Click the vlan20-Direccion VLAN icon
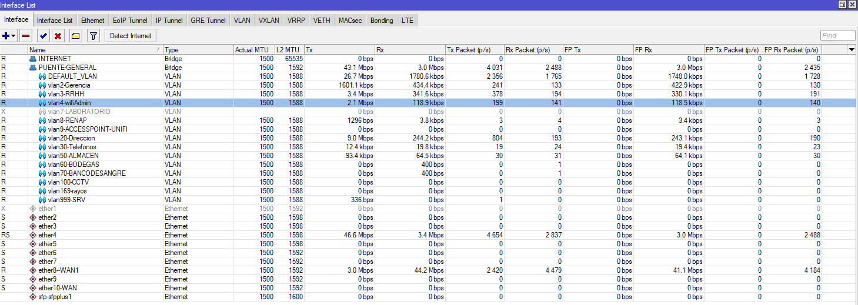 [42, 138]
